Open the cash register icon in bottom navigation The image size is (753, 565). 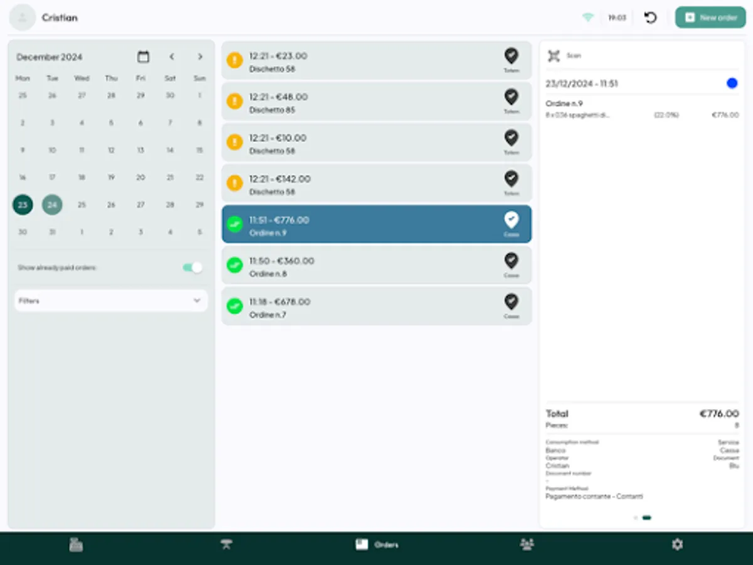point(75,544)
